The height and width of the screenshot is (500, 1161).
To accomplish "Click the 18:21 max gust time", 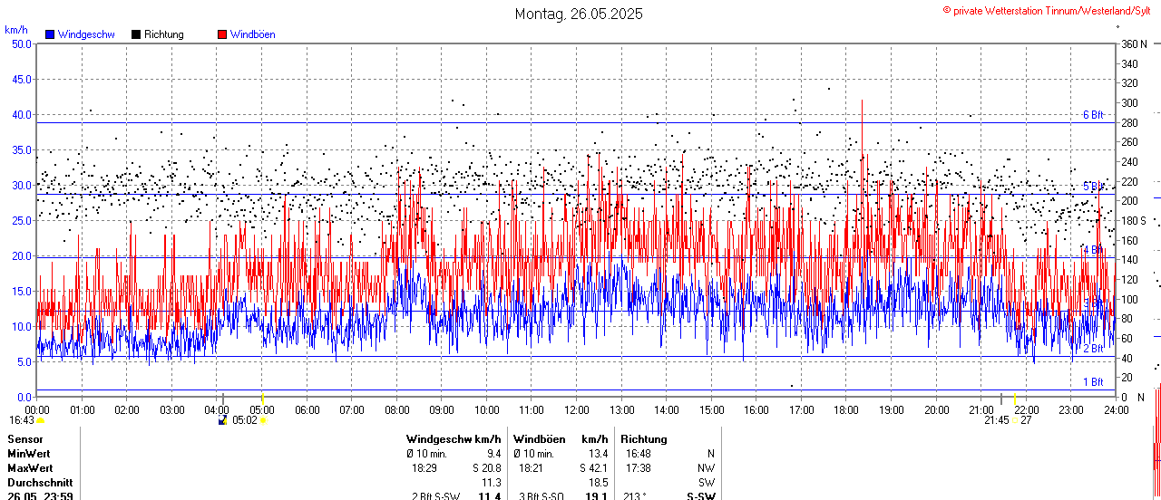I will point(532,468).
